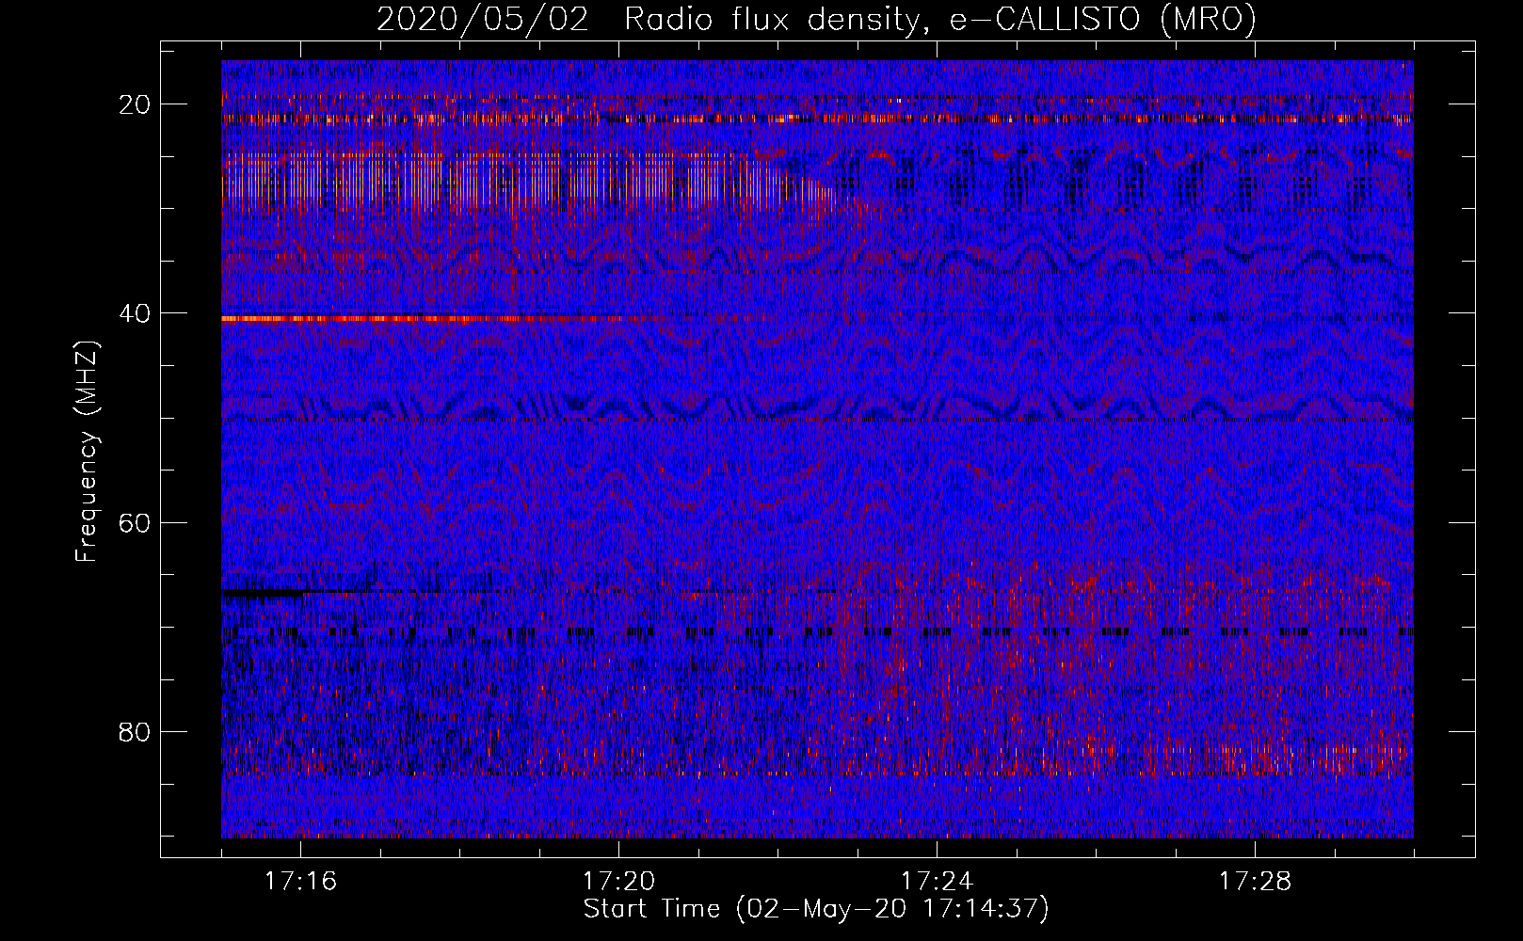Click the "17:28" time tick label

[1256, 882]
